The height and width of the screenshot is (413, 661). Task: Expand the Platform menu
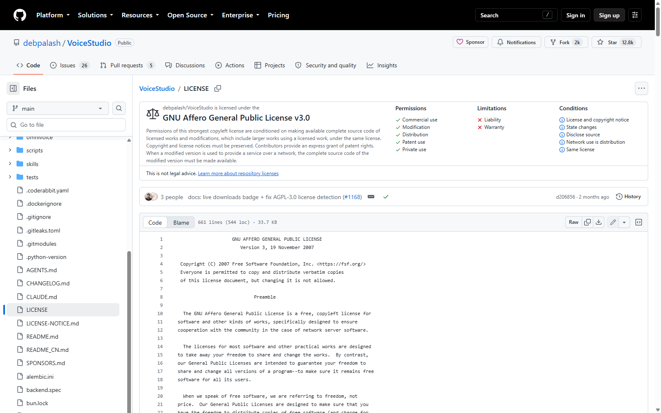(53, 15)
